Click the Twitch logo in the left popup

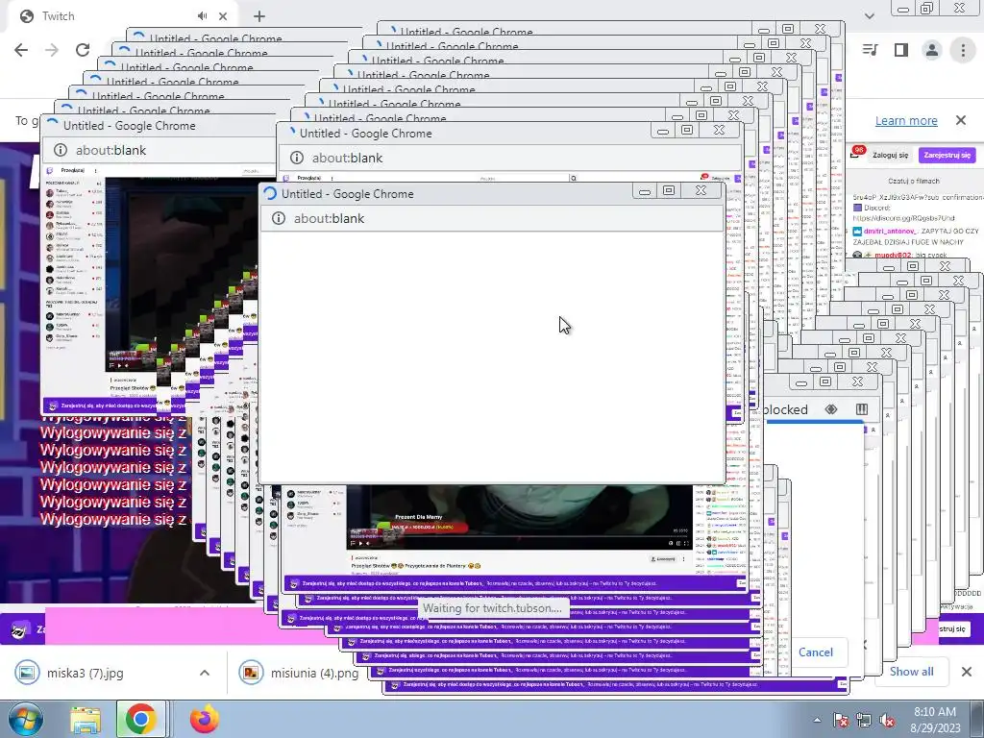tap(50, 171)
